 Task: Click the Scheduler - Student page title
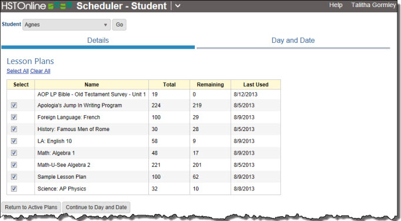pos(121,6)
